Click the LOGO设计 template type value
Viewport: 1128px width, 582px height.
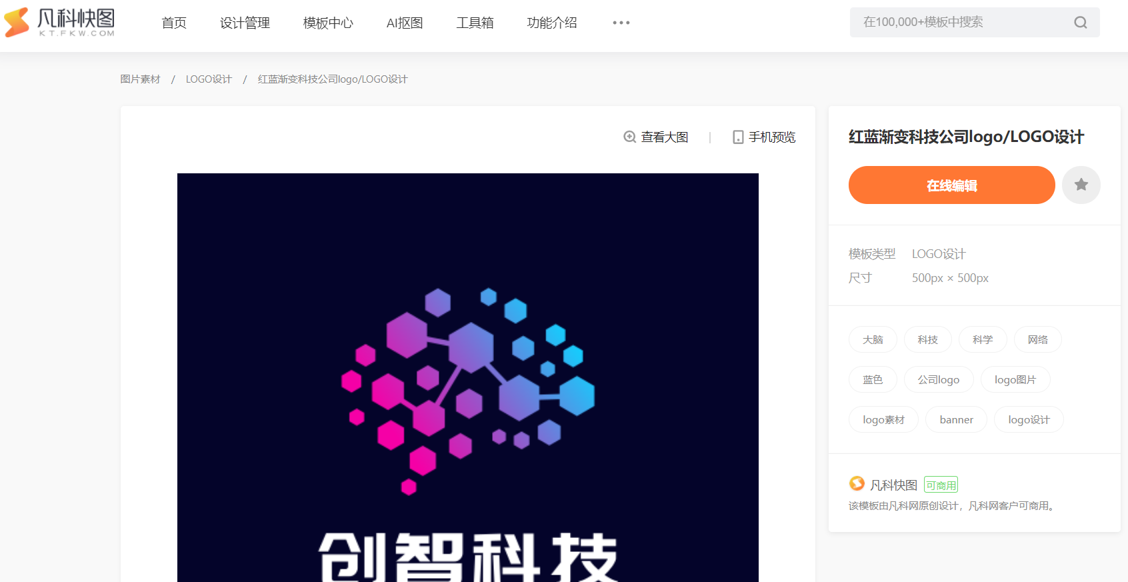[939, 254]
